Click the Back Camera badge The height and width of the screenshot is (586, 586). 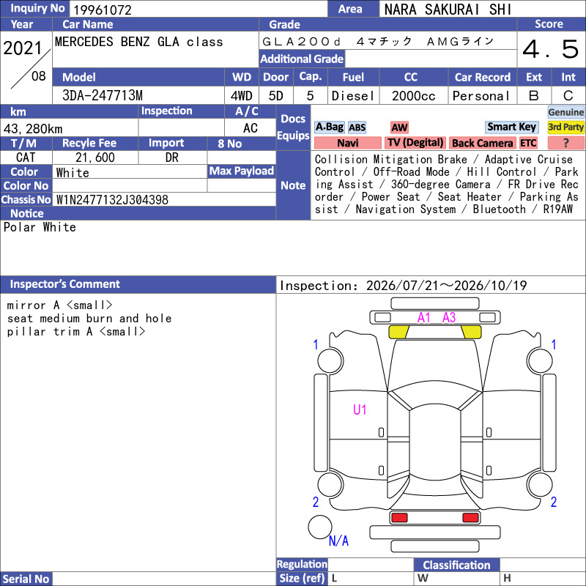click(482, 143)
